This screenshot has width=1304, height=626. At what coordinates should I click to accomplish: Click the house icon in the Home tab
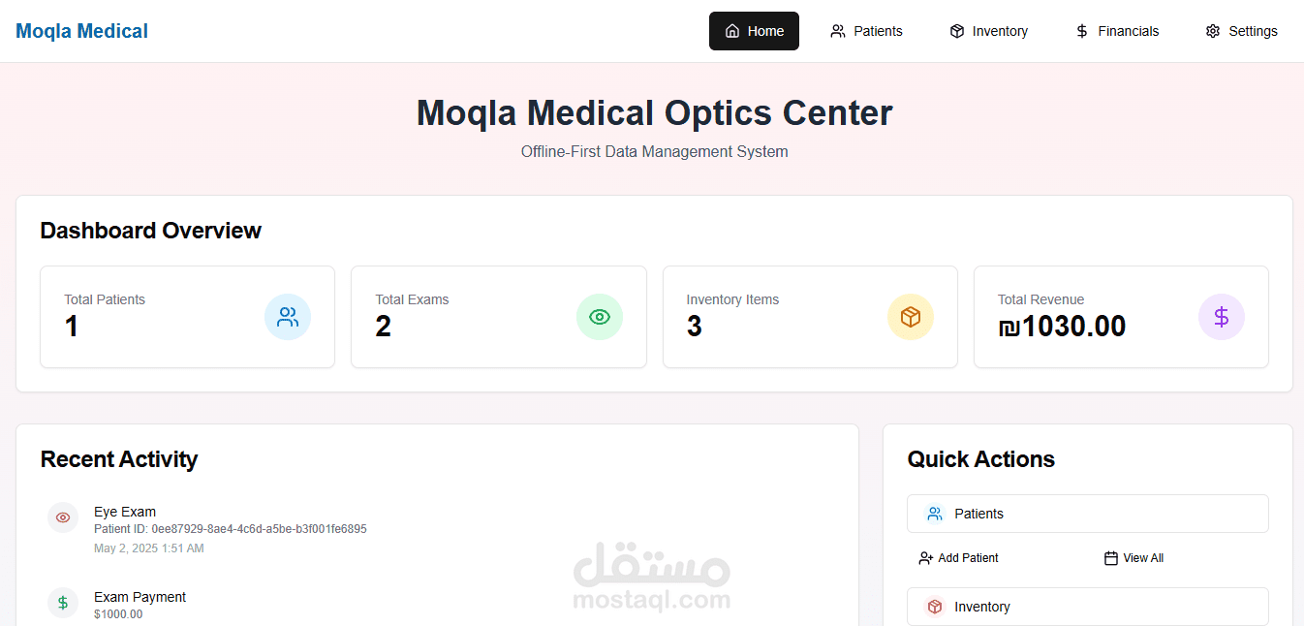(x=732, y=31)
